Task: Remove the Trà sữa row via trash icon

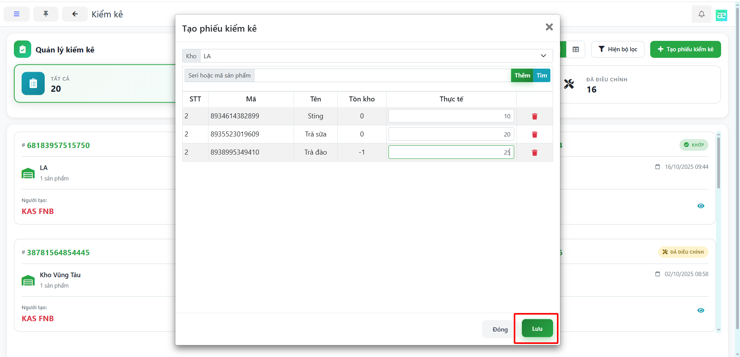Action: 534,135
